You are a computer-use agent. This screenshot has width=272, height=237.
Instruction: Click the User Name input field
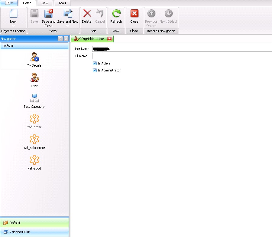point(182,49)
